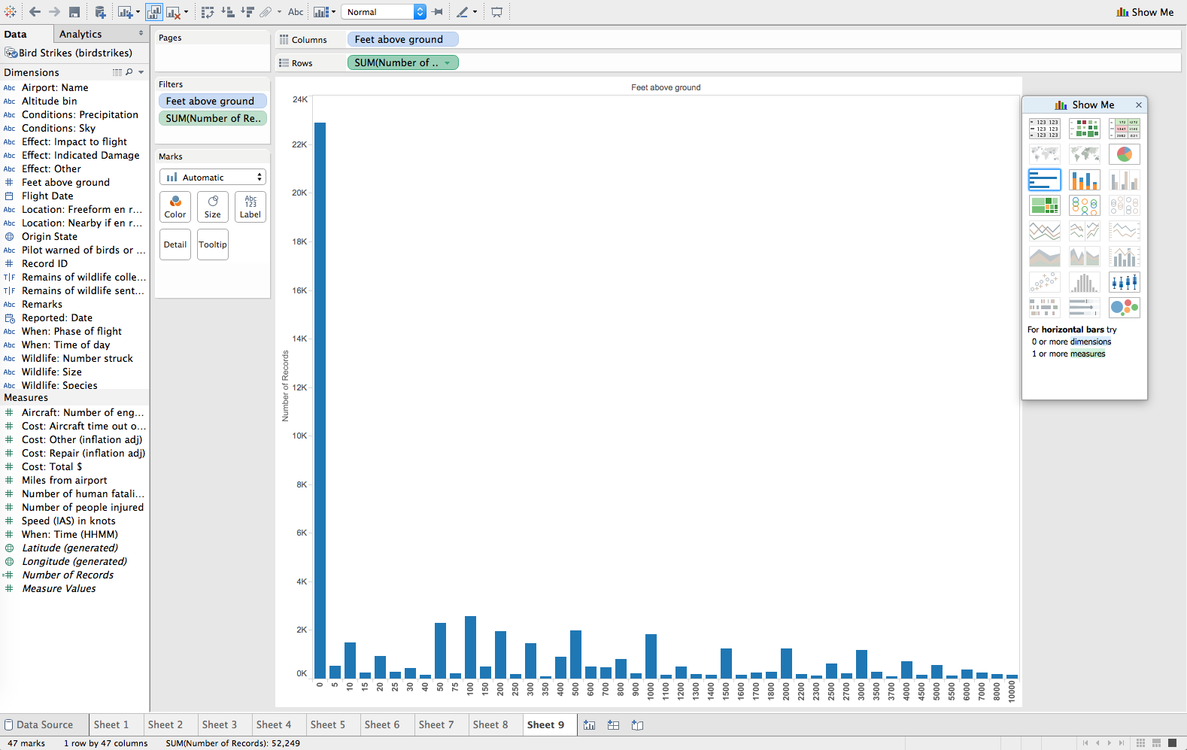This screenshot has width=1187, height=750.
Task: Click the Color button in Marks card
Action: tap(175, 207)
